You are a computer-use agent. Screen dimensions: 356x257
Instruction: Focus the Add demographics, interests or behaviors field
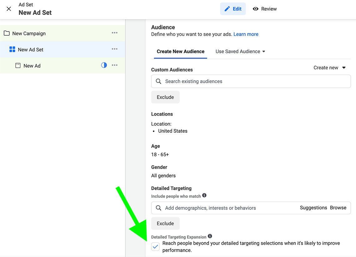251,208
